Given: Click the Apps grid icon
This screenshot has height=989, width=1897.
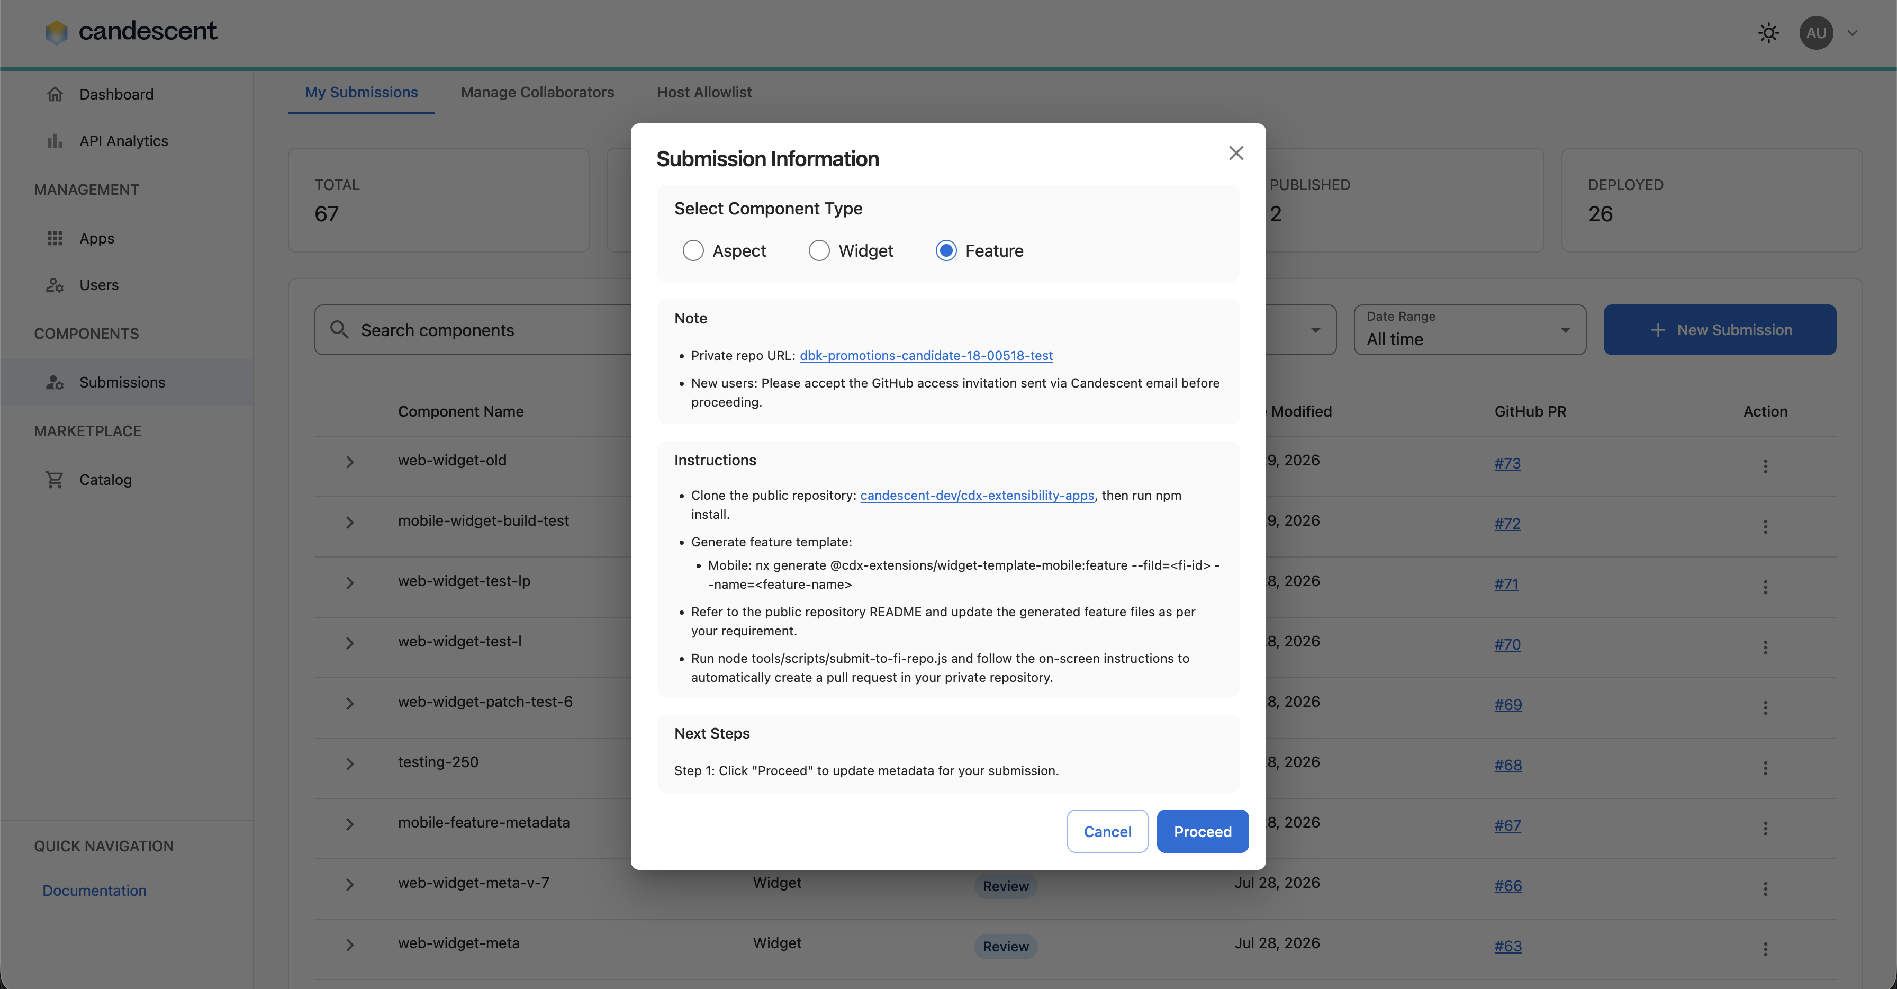Looking at the screenshot, I should [x=55, y=238].
